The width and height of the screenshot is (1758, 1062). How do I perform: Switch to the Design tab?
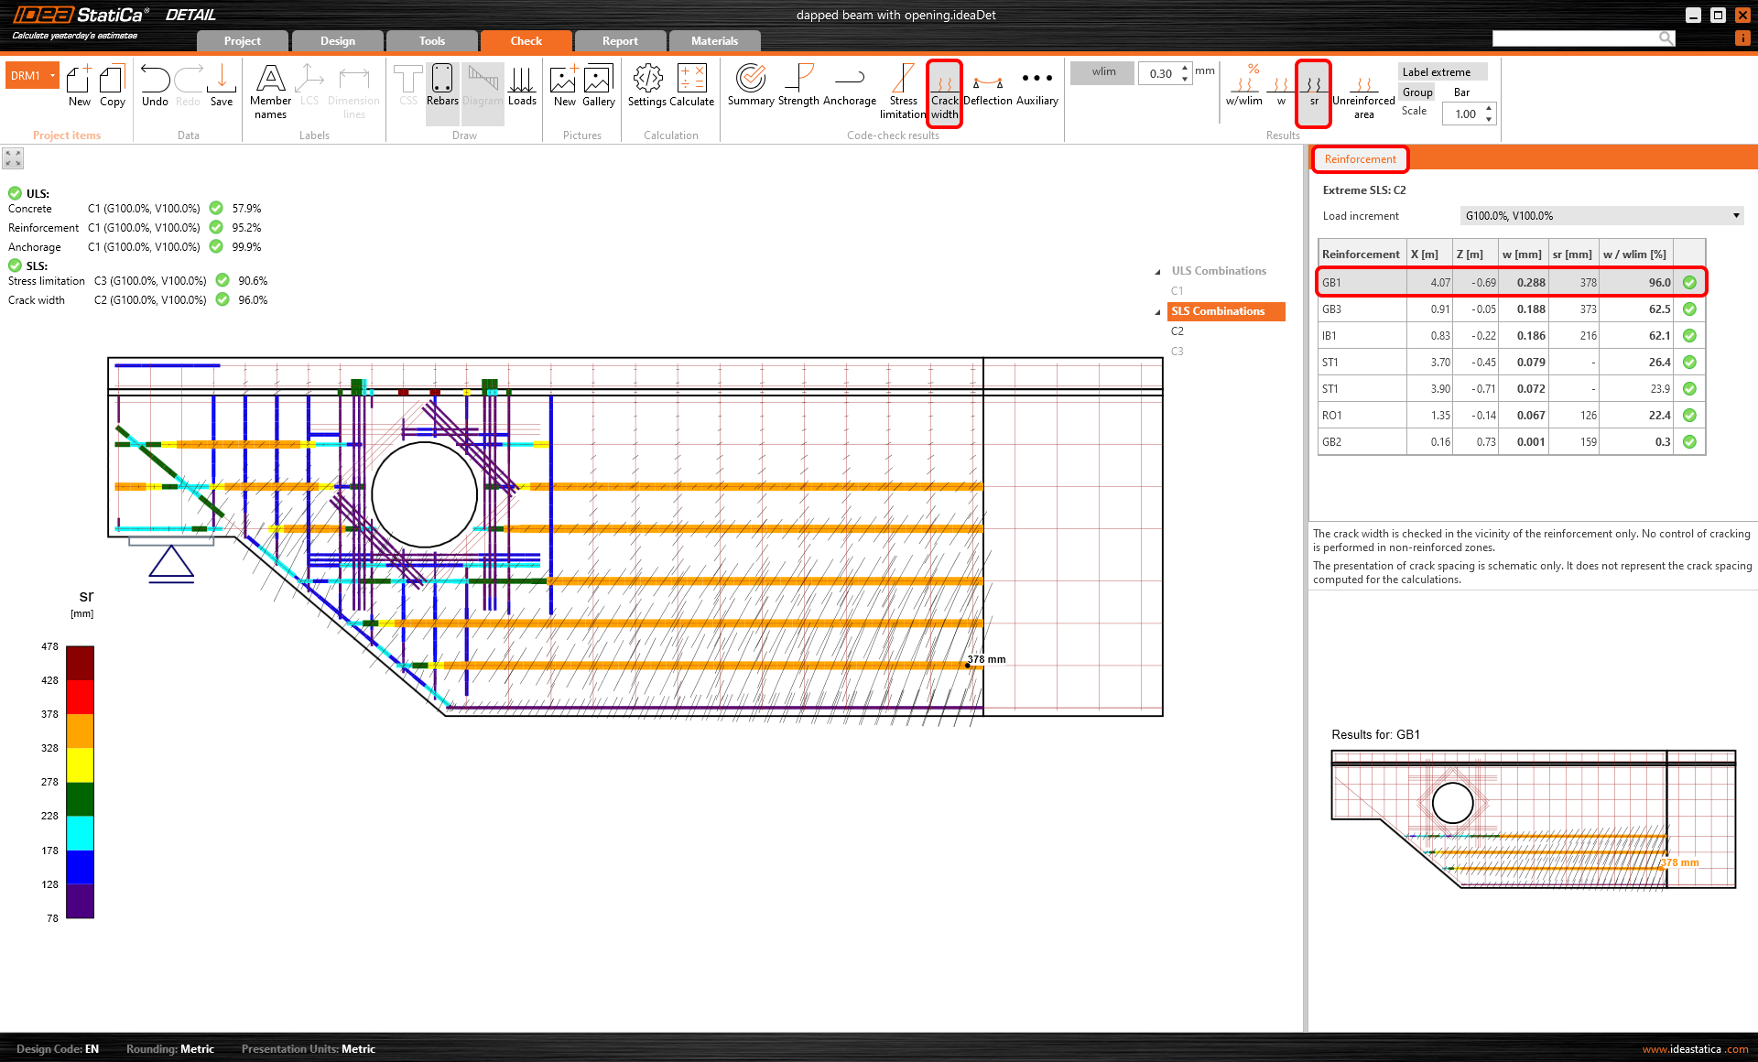(337, 41)
